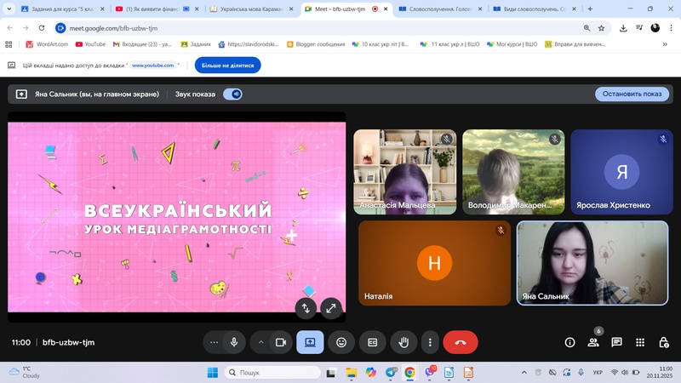Open the three-dot more options menu
Image resolution: width=681 pixels, height=383 pixels.
(x=431, y=342)
